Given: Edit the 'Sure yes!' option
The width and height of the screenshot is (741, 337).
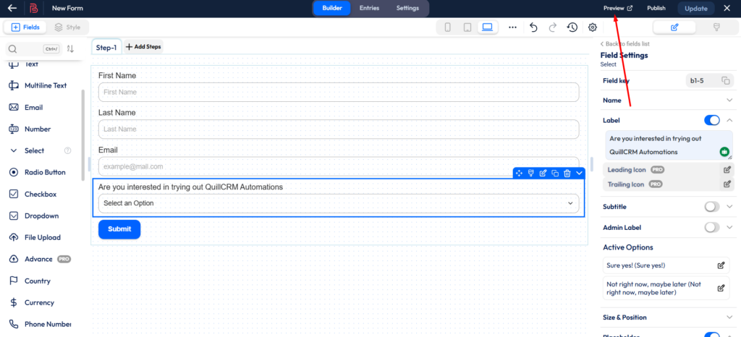Looking at the screenshot, I should (721, 265).
